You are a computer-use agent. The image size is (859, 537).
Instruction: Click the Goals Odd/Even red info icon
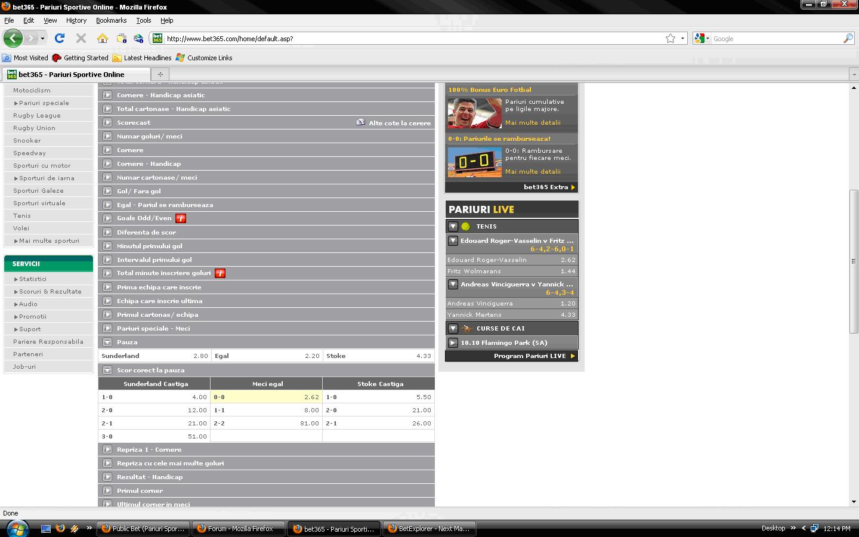pos(181,218)
